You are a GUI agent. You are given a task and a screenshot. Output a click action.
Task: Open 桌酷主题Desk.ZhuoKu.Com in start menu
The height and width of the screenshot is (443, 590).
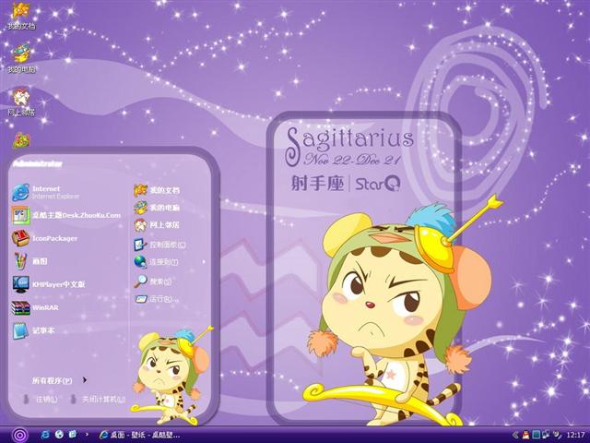click(x=66, y=215)
